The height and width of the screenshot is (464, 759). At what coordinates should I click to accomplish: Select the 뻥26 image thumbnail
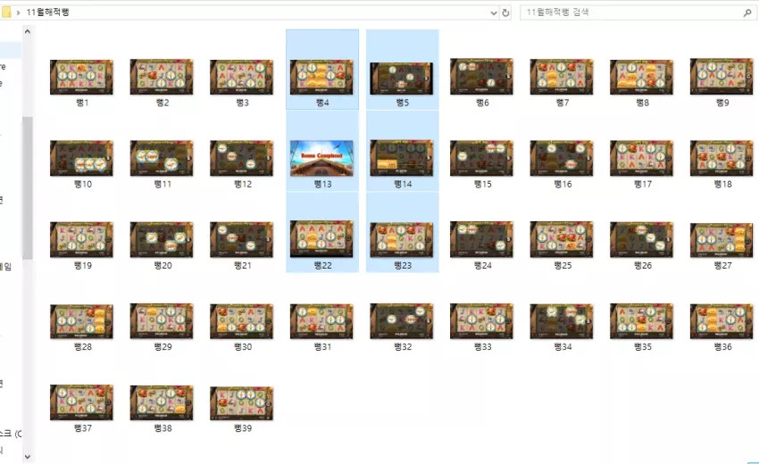641,239
